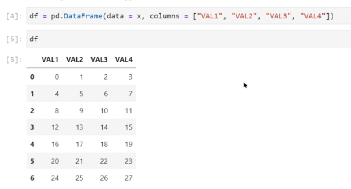The height and width of the screenshot is (189, 351).
Task: Click the cell with value 10
Action: coord(104,111)
